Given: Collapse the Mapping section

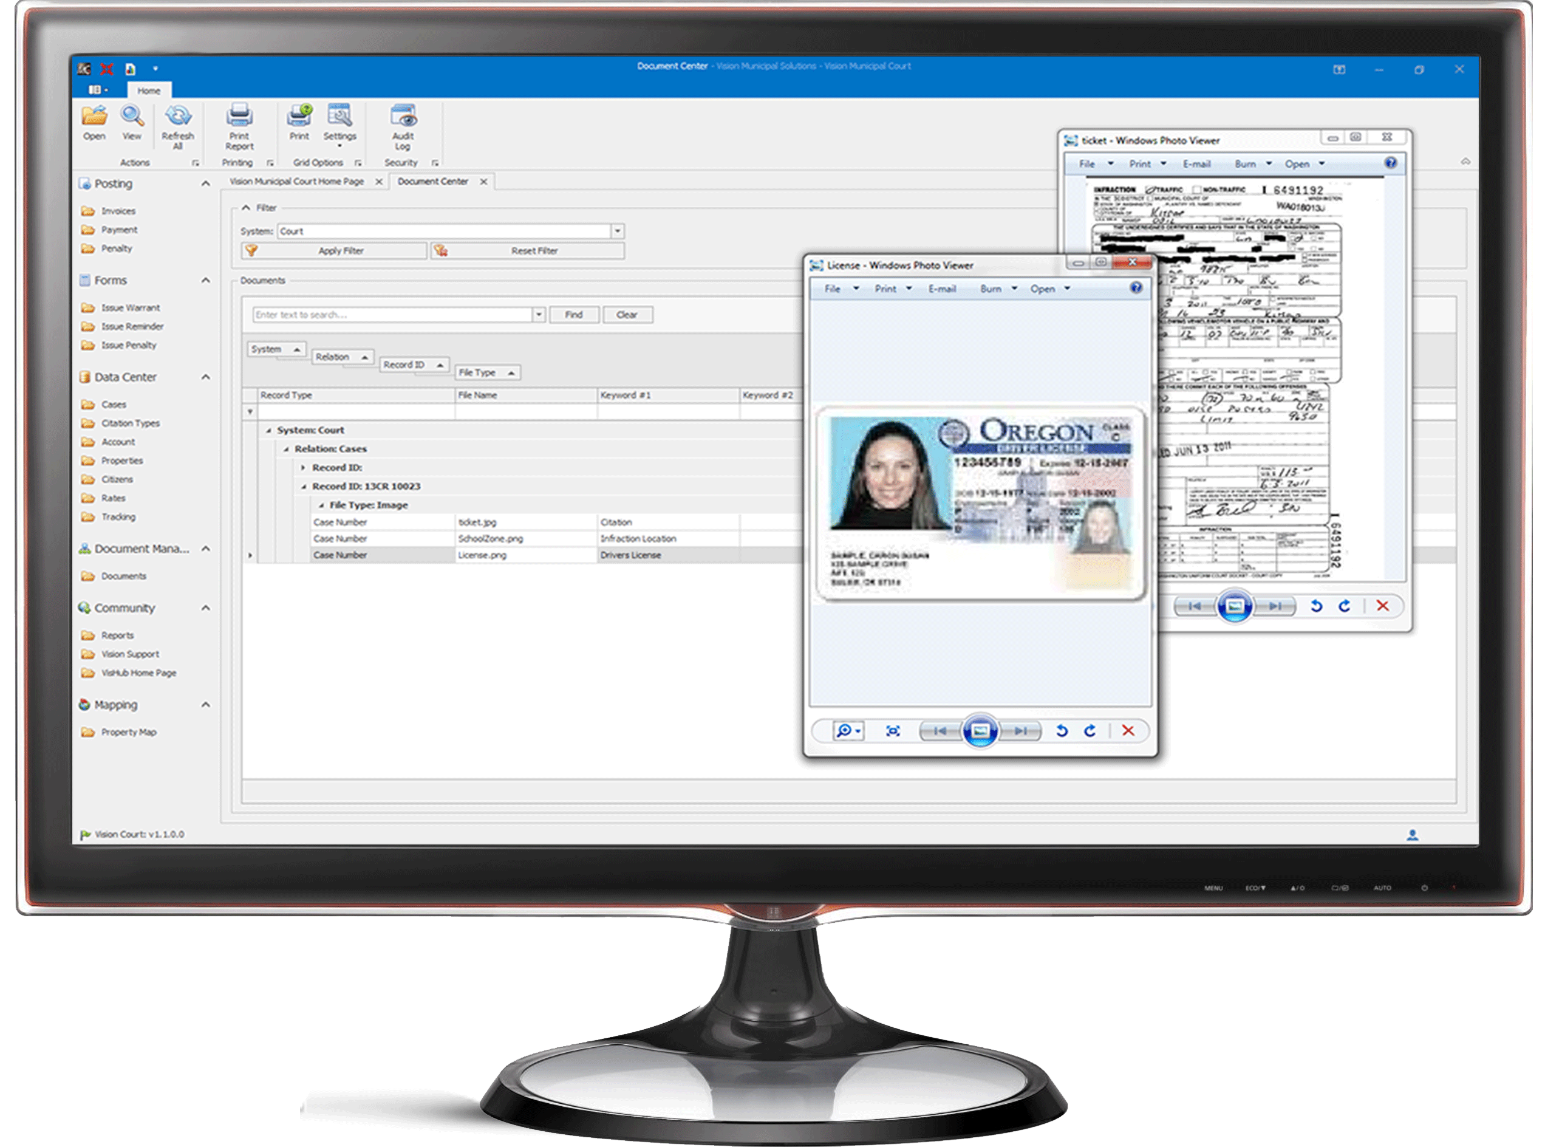Looking at the screenshot, I should click(205, 704).
